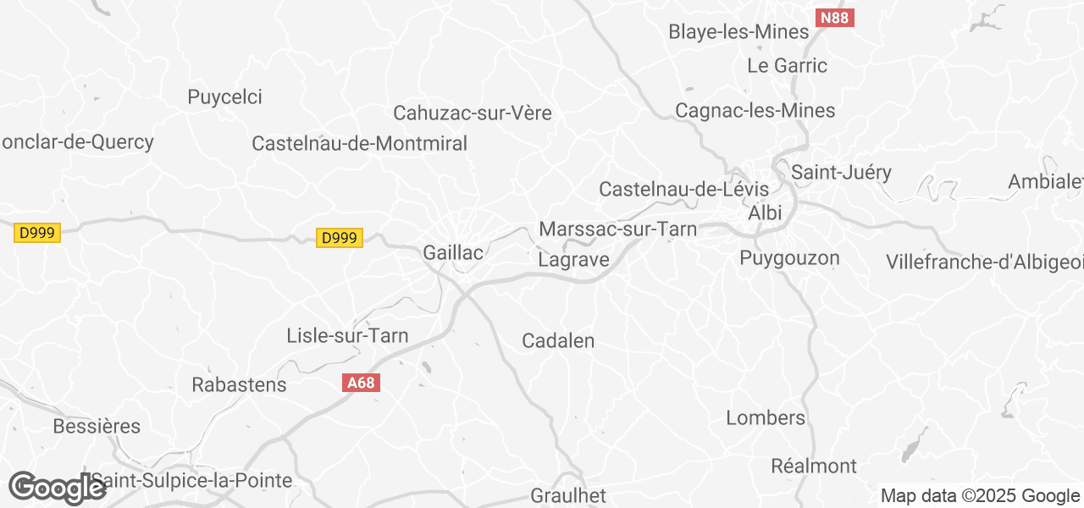The image size is (1084, 508).
Task: Click the Lagrave town label
Action: 574,260
